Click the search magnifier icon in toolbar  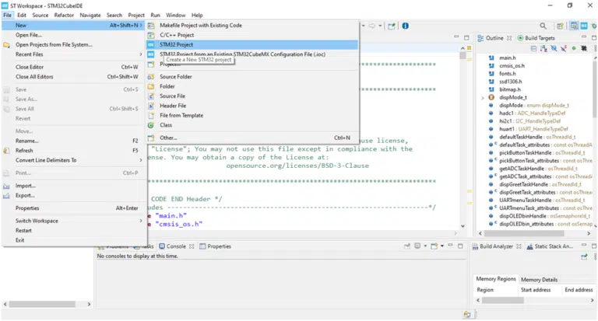point(543,26)
